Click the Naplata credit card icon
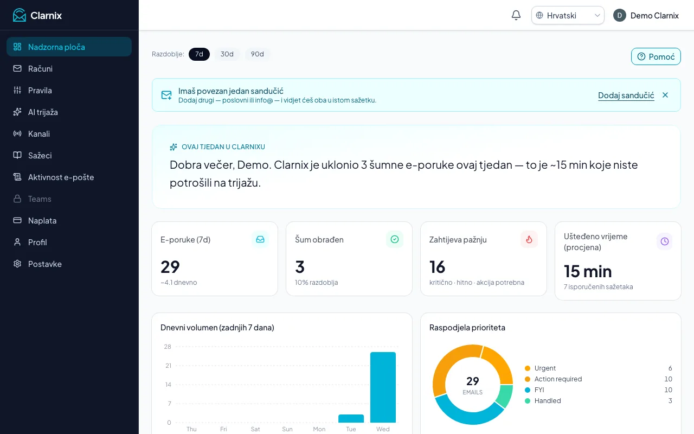694x434 pixels. click(x=17, y=220)
